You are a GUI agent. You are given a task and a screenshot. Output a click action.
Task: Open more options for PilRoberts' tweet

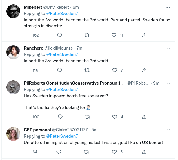click(x=168, y=83)
